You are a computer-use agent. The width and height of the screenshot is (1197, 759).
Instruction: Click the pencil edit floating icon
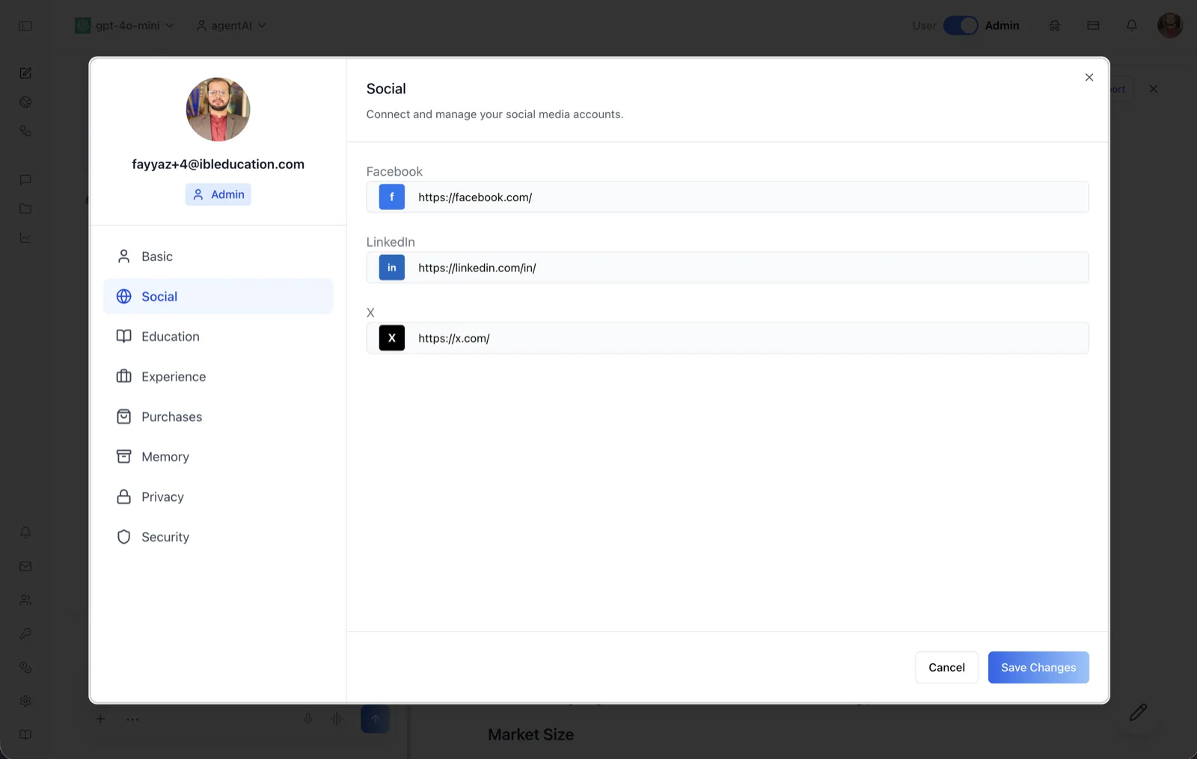(1138, 712)
